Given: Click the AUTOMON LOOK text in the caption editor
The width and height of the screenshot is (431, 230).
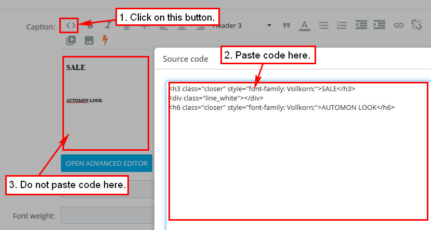Looking at the screenshot, I should 84,100.
